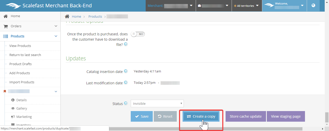Select Add Products in sidebar
The width and height of the screenshot is (329, 131).
click(19, 73)
